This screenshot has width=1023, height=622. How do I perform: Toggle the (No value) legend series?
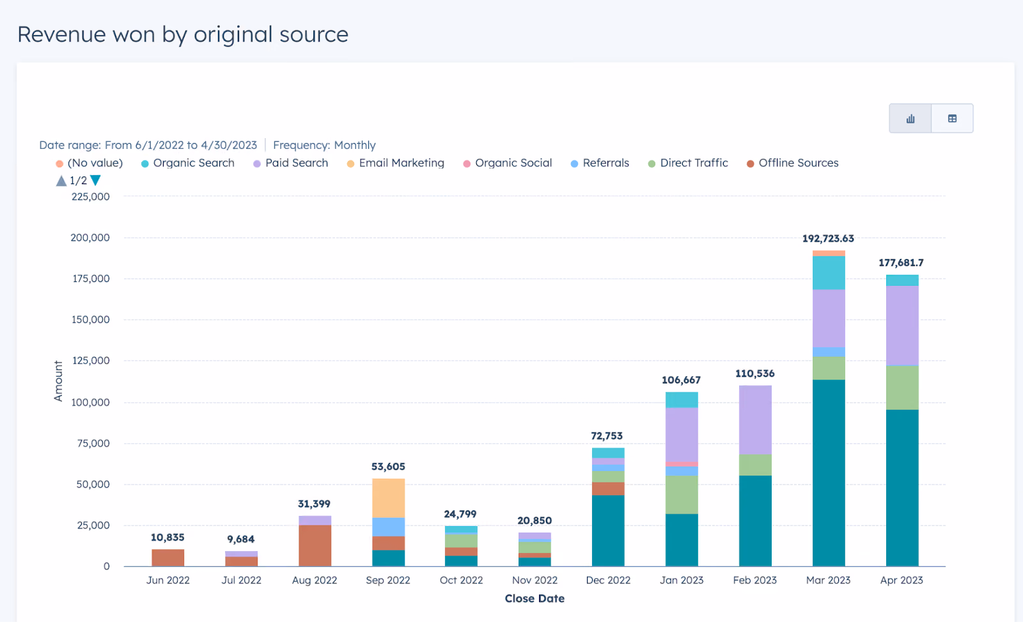point(89,163)
